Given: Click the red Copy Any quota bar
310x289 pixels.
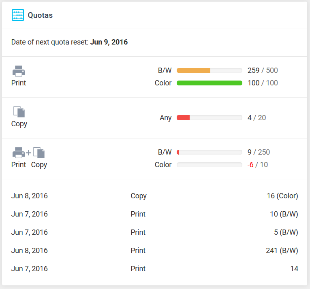Looking at the screenshot, I should pyautogui.click(x=209, y=118).
